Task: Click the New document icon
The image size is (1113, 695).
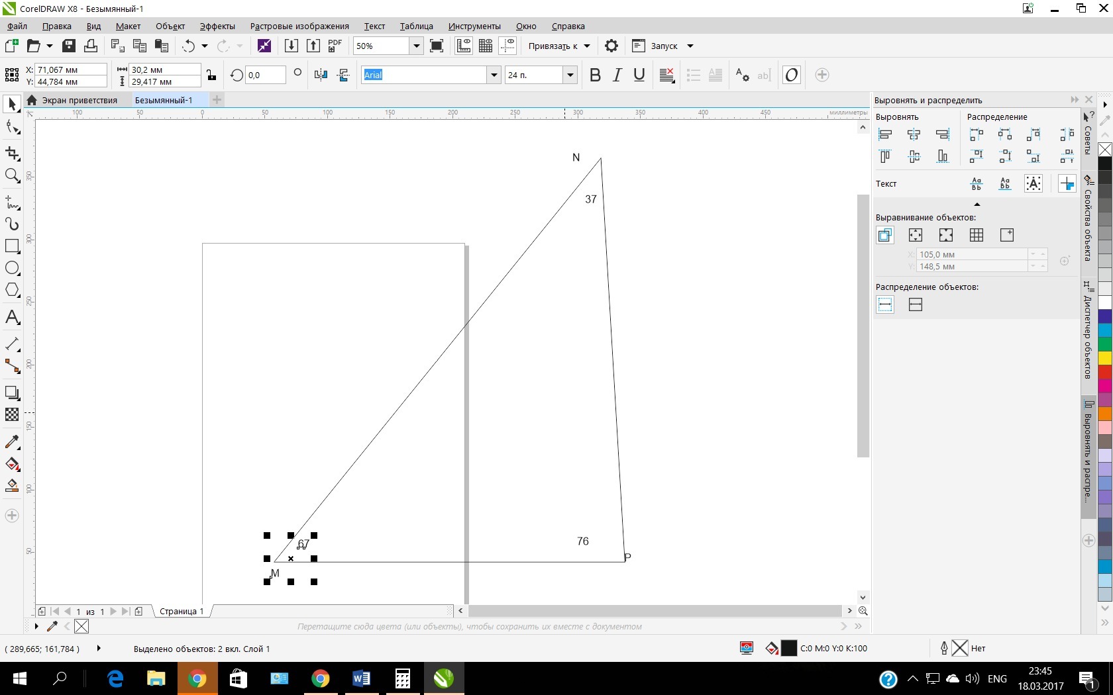Action: pos(11,46)
